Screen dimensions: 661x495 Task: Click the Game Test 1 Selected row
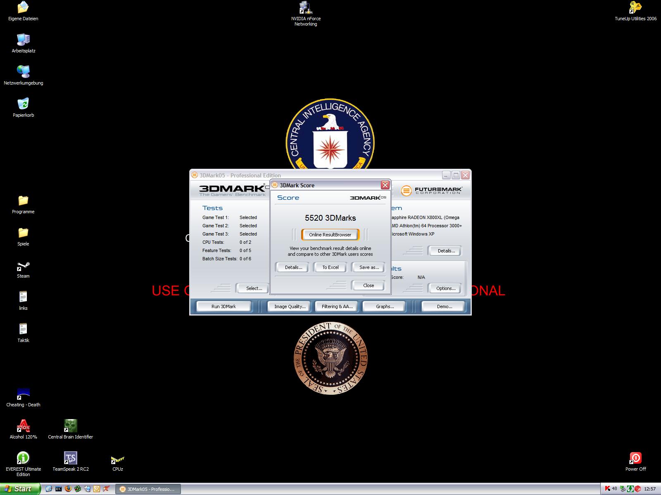[x=230, y=217]
